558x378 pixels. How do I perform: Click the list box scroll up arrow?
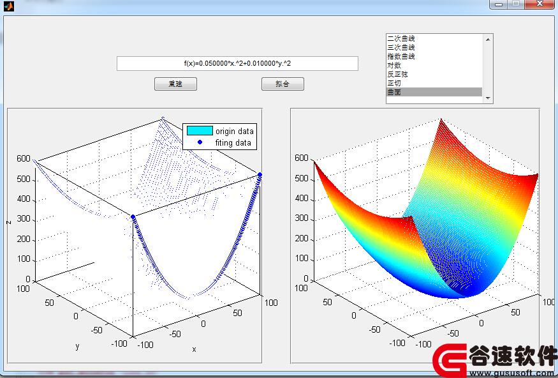(x=488, y=39)
